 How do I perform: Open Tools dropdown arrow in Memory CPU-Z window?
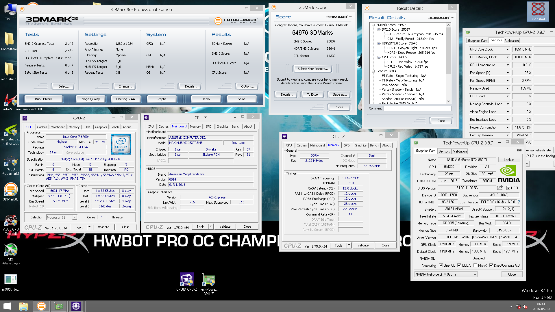349,245
